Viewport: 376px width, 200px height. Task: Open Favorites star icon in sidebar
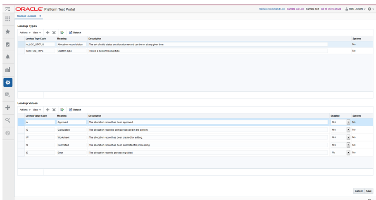point(8,32)
